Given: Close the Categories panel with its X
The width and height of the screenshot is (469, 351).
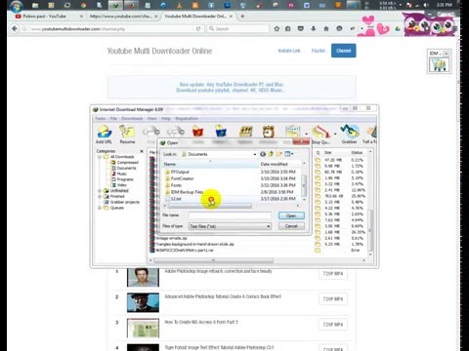Looking at the screenshot, I should point(142,151).
